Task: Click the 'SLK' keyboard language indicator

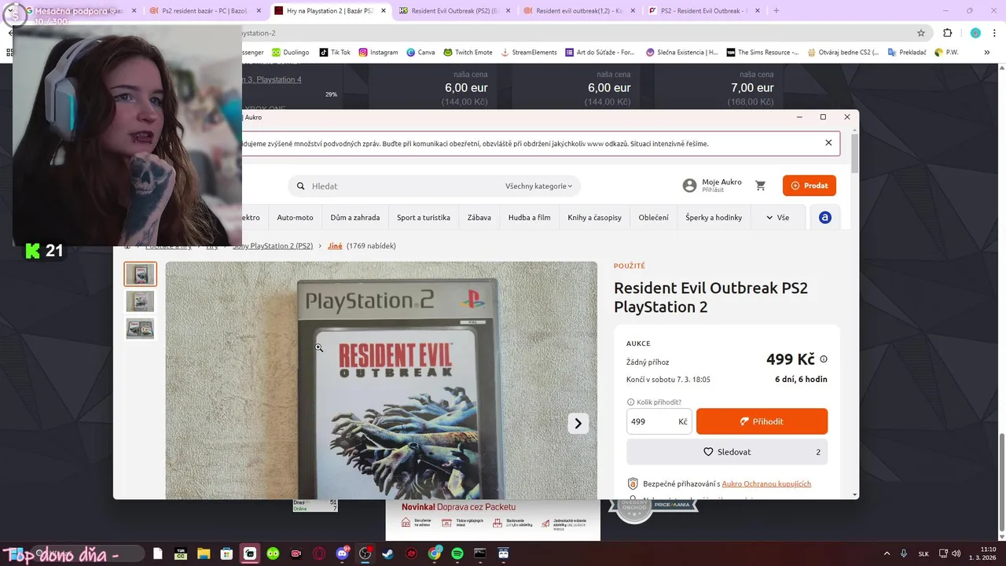Action: 924,553
